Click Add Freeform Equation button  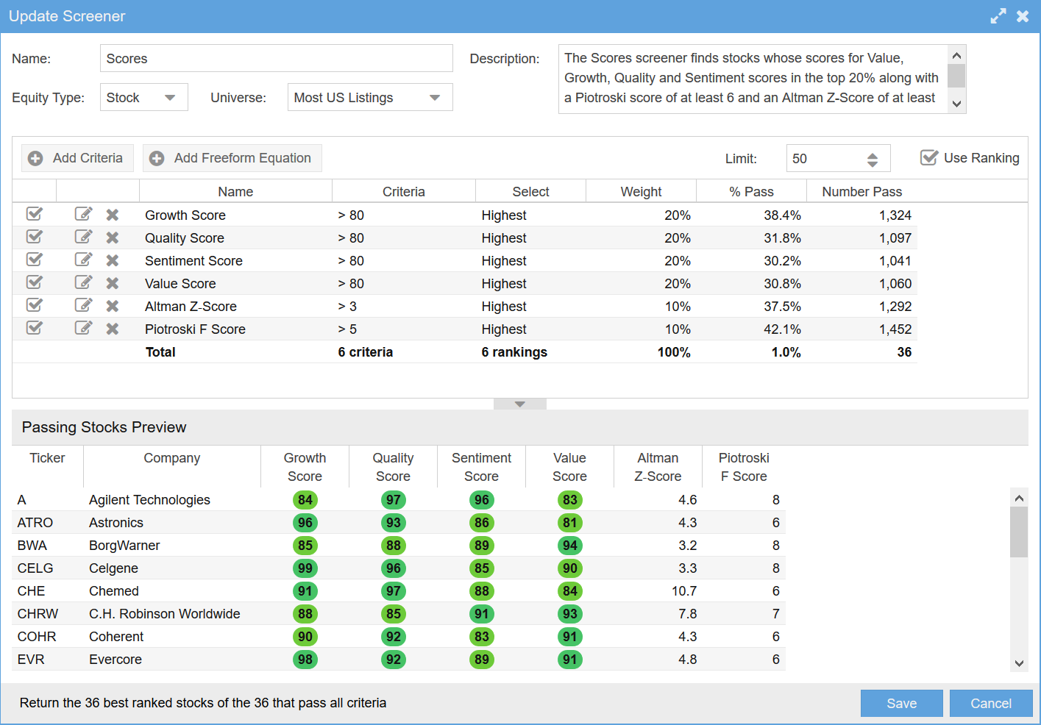click(232, 158)
